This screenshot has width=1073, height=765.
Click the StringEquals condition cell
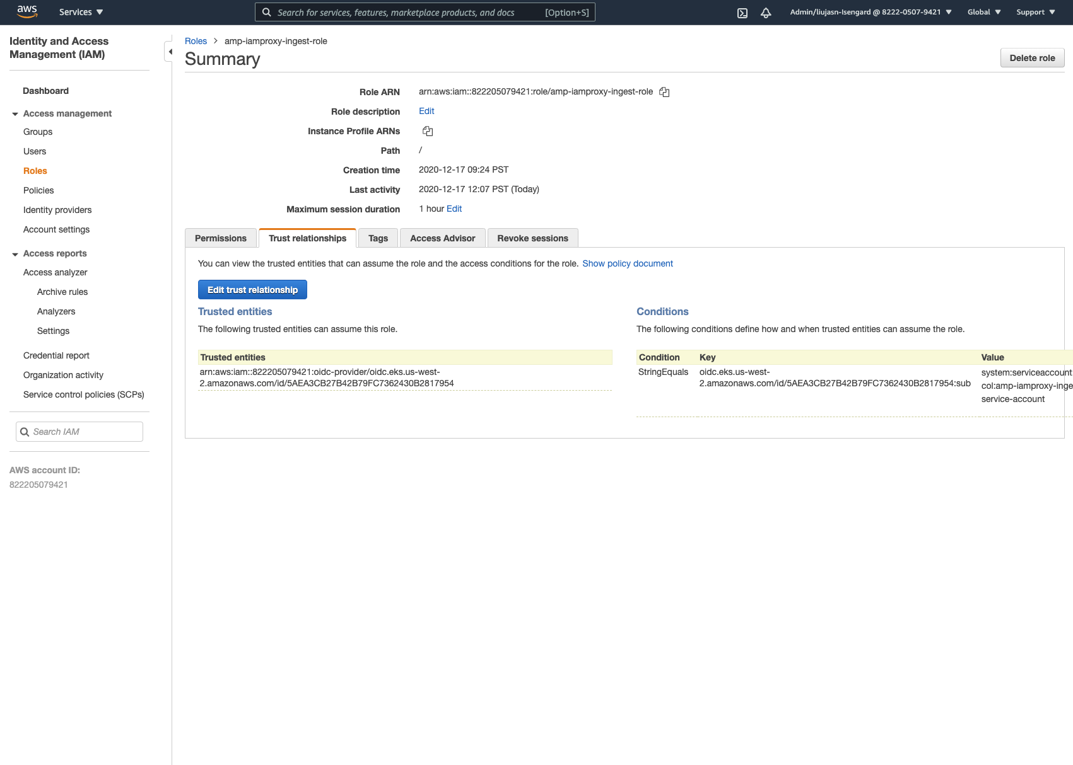(663, 372)
